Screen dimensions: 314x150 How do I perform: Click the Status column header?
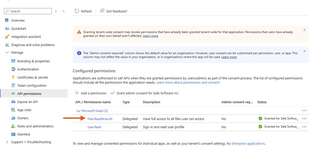coord(262,102)
